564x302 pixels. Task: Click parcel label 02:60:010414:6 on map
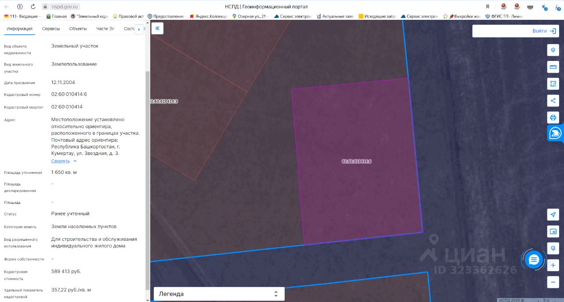tap(356, 161)
